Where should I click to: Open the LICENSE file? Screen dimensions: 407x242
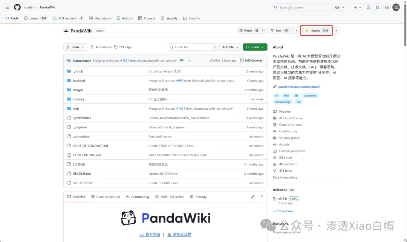pos(79,164)
